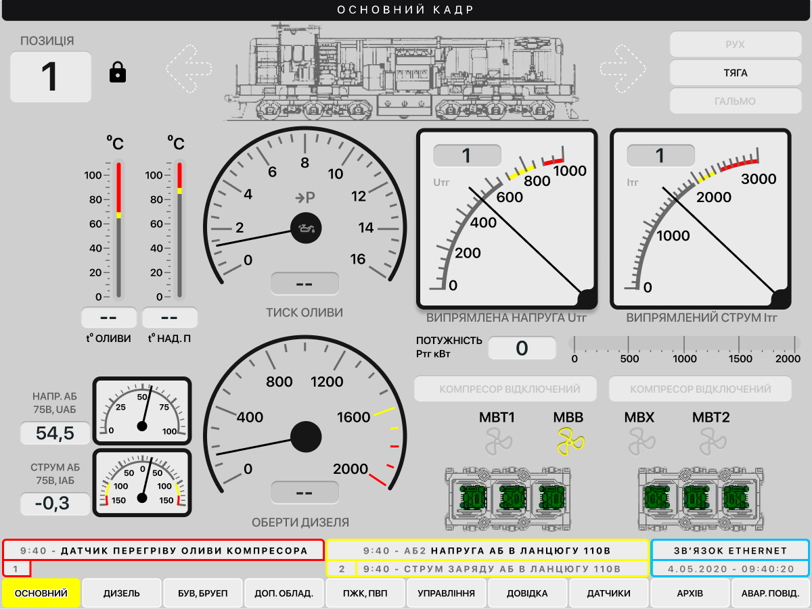This screenshot has height=609, width=812.
Task: Click the battery voltage 54,5 readout field
Action: click(55, 433)
